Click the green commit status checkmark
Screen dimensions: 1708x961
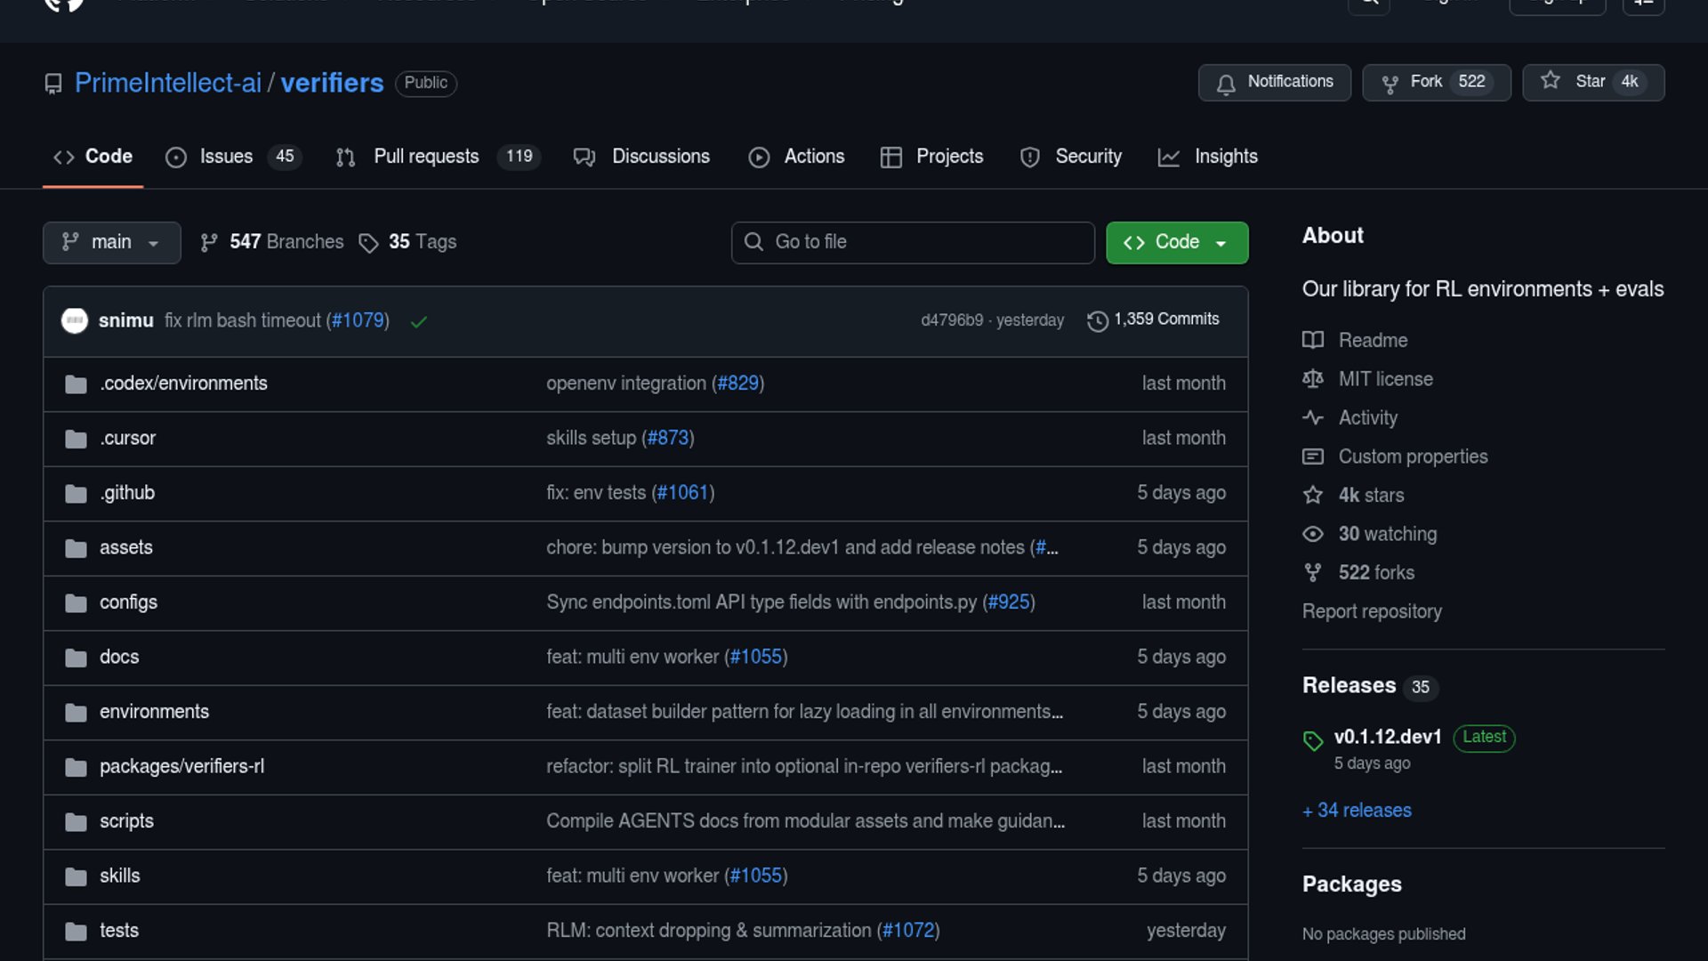point(419,321)
